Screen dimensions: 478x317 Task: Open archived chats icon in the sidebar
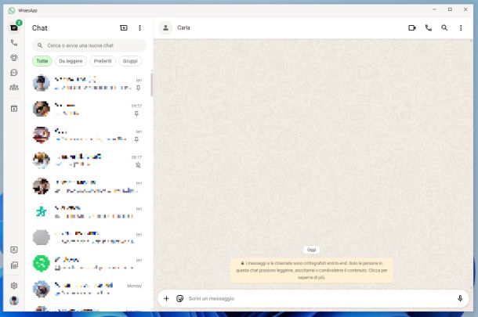point(14,109)
